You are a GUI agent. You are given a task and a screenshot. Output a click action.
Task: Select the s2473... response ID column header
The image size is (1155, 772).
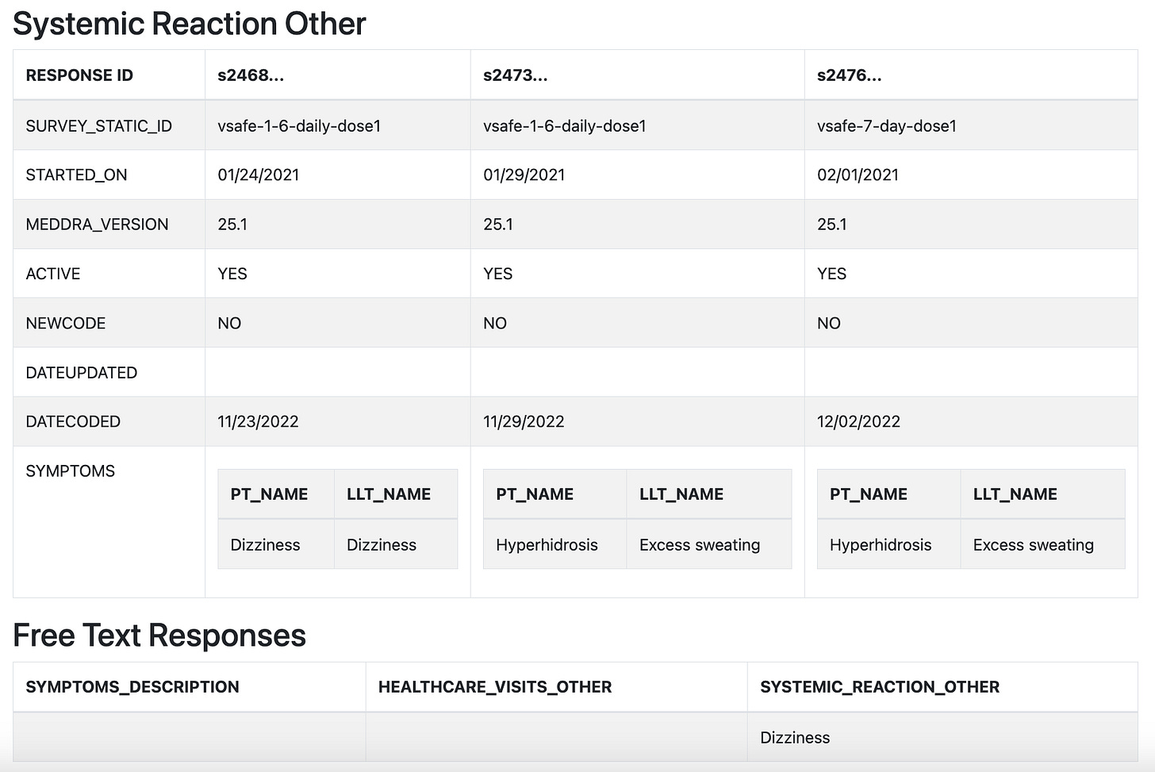coord(515,75)
